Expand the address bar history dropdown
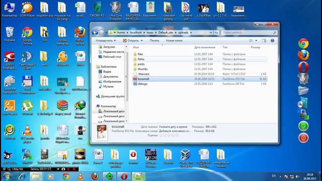Viewport: 322px width, 181px height. (x=211, y=32)
